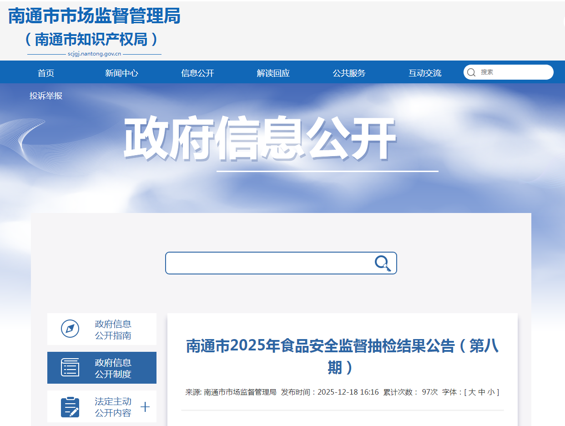Click the key-magnifier search icon in center
565x426 pixels.
coord(383,263)
